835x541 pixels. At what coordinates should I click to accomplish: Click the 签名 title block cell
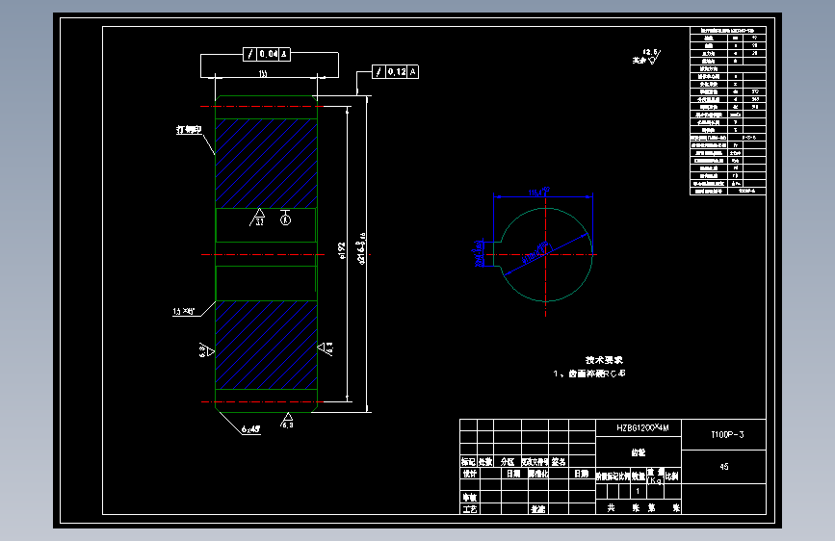559,462
